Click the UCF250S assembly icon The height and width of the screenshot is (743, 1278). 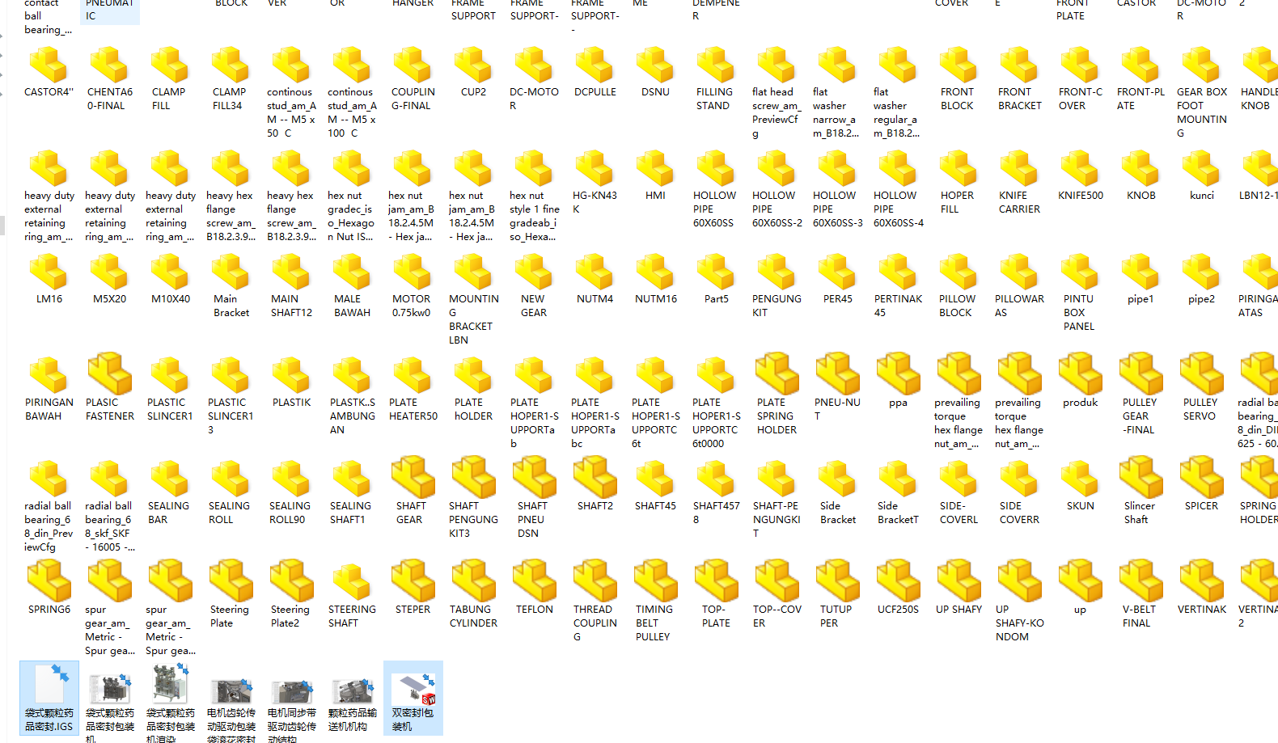898,580
